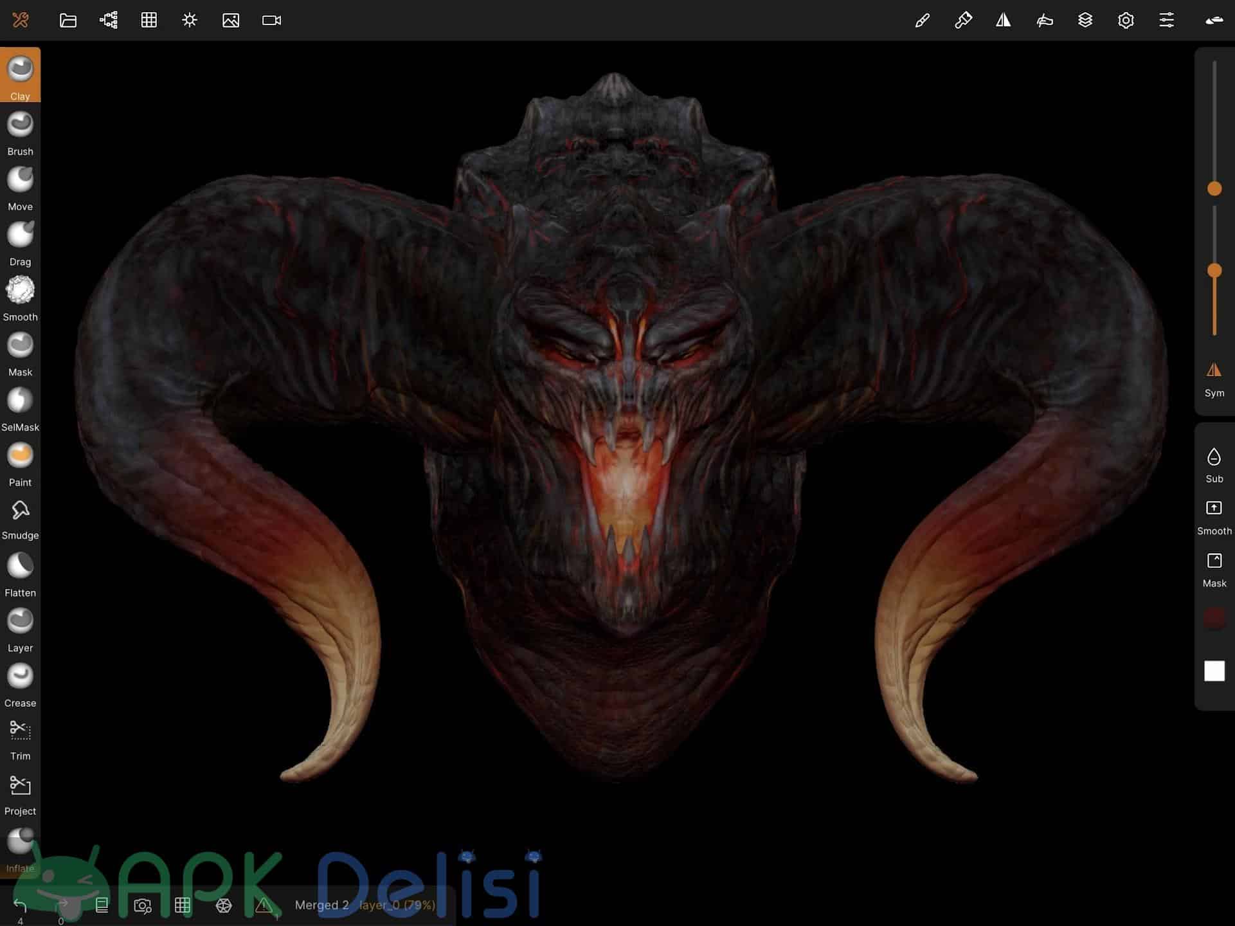Toggle Sym symmetry on the right panel
The image size is (1235, 926).
1214,379
